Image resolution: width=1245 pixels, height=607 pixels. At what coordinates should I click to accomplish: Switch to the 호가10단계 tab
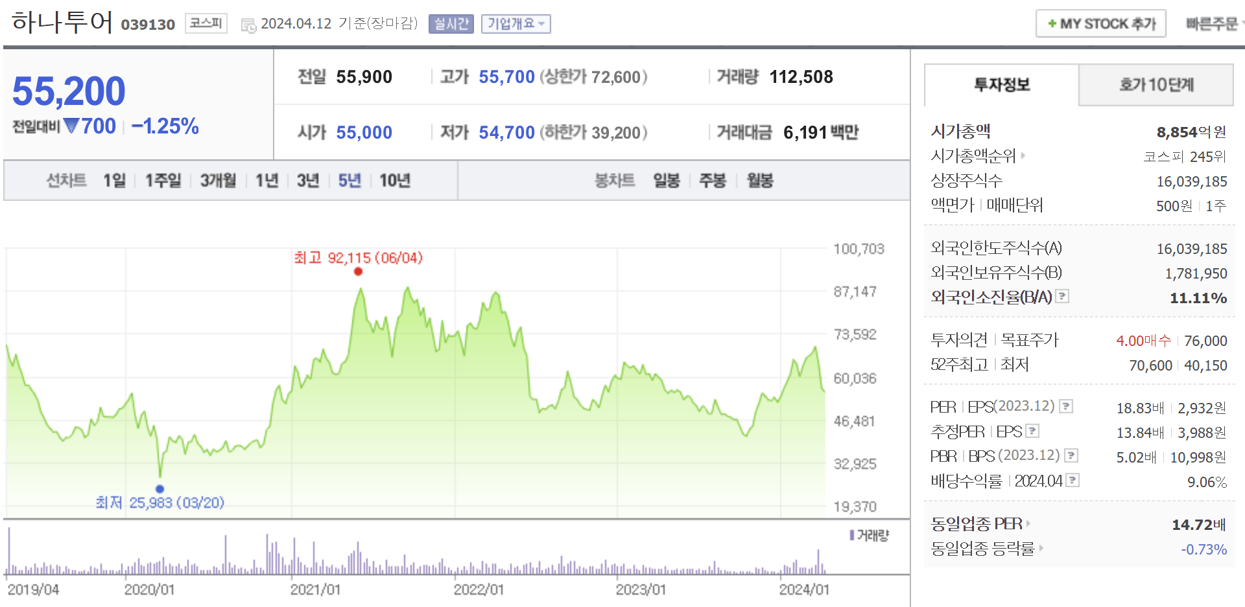pyautogui.click(x=1156, y=85)
